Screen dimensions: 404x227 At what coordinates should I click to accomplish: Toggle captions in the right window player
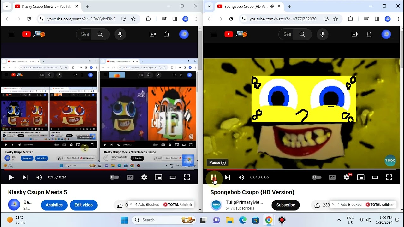click(332, 178)
